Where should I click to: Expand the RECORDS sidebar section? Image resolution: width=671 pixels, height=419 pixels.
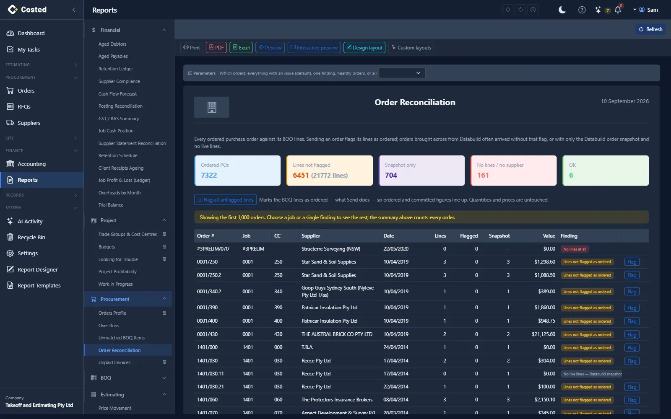[42, 195]
